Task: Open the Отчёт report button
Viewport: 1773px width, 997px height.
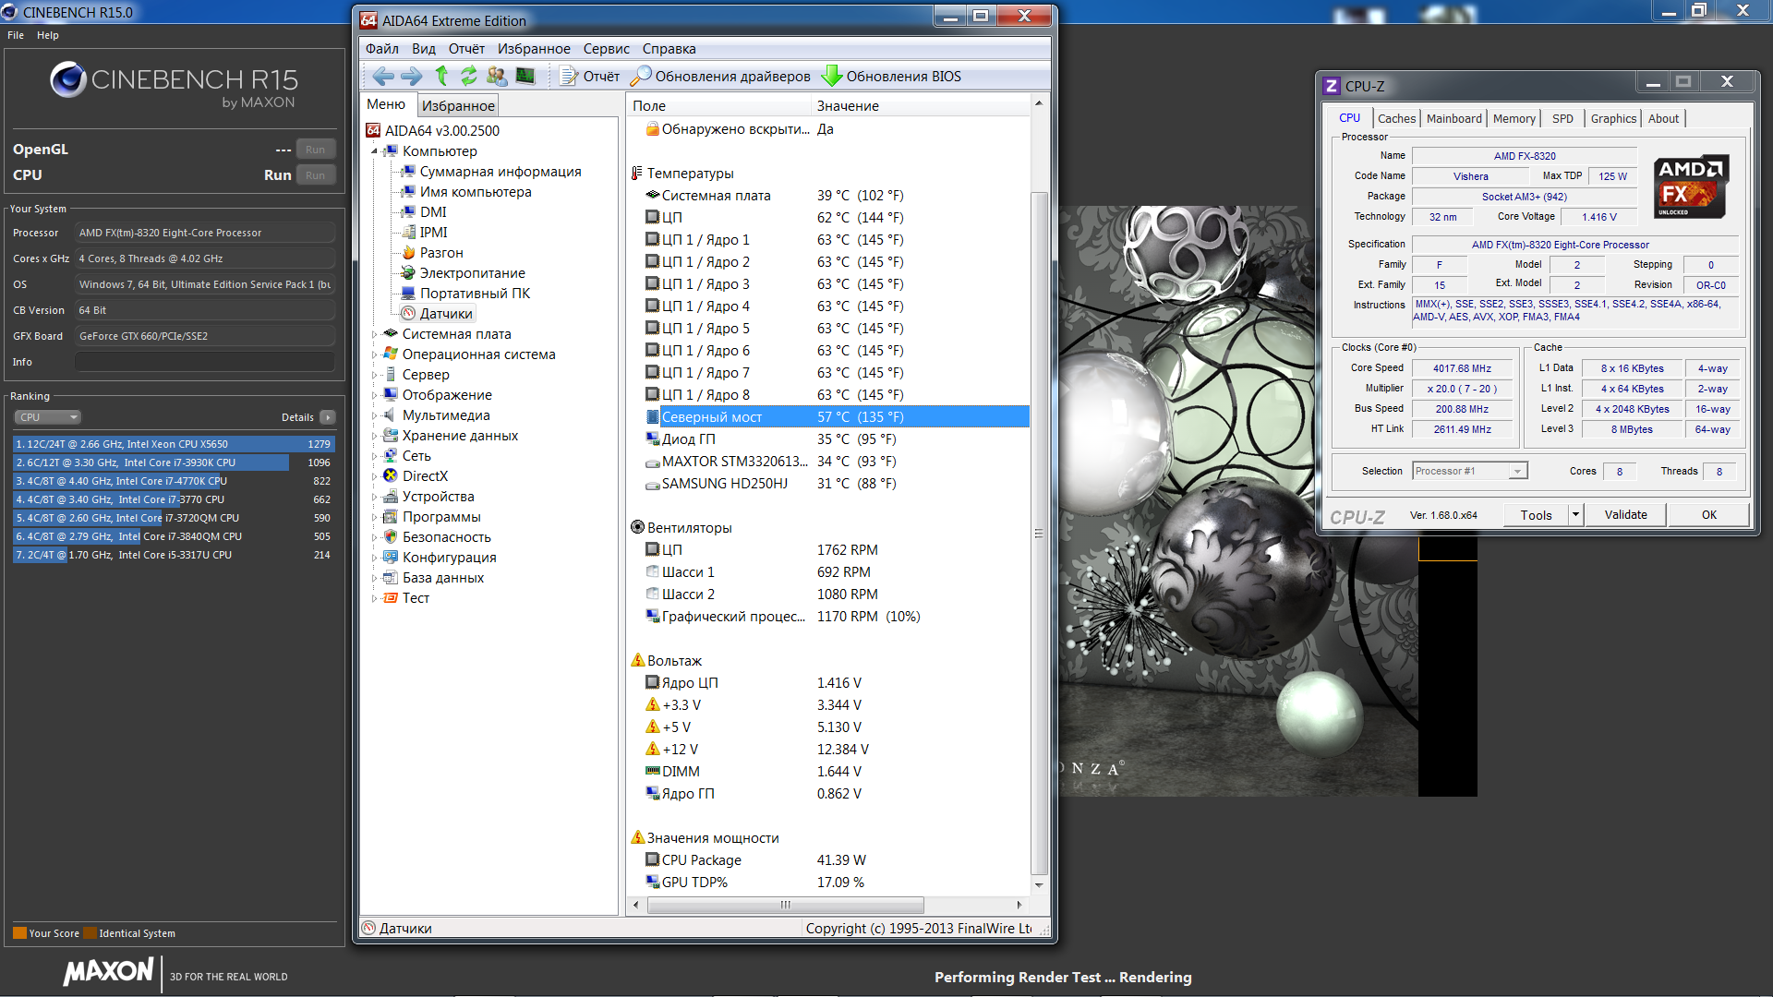Action: (x=590, y=77)
